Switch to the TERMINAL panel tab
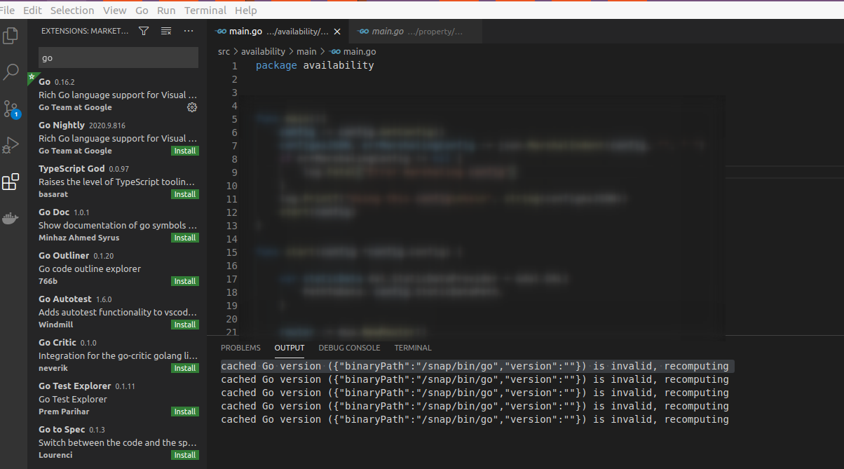This screenshot has height=469, width=844. [x=412, y=348]
